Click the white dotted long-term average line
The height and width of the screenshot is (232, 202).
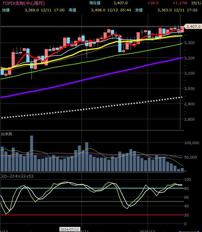coord(85,109)
